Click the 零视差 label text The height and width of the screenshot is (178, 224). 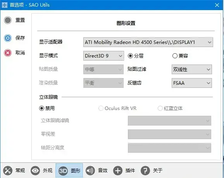(x=48, y=134)
